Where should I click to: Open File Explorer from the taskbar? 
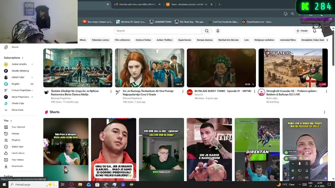coord(80,185)
